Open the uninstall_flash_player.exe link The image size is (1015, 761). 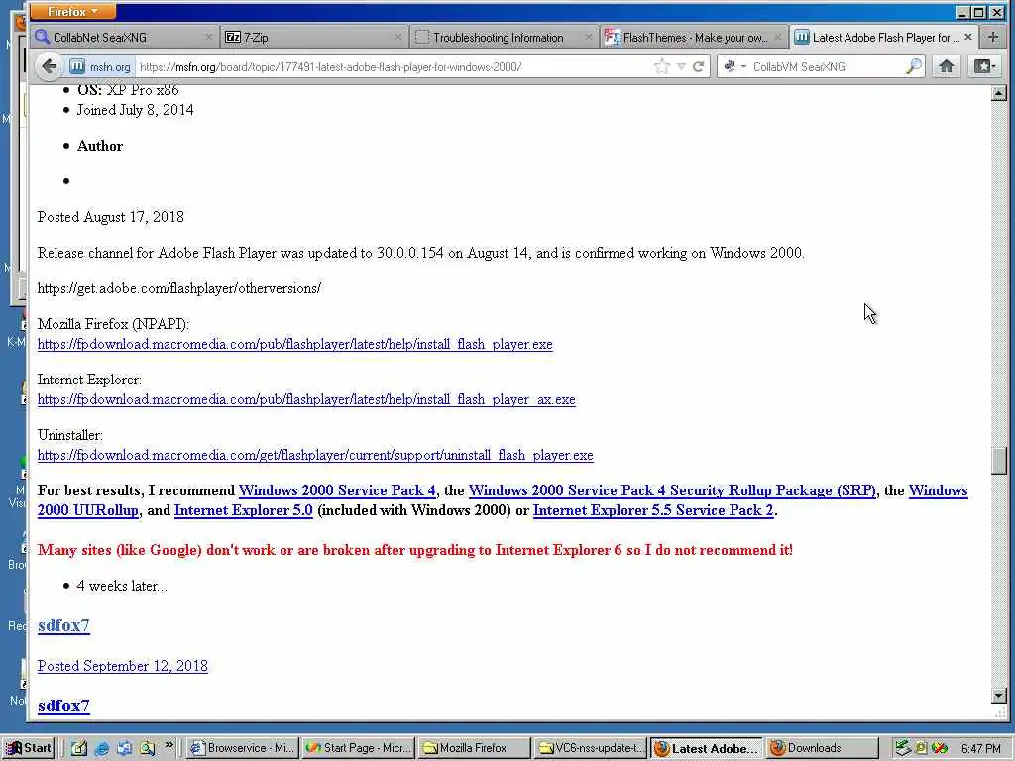coord(315,456)
